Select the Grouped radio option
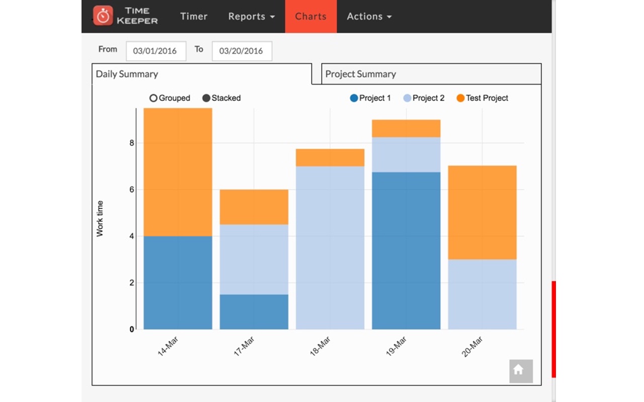 click(x=153, y=98)
